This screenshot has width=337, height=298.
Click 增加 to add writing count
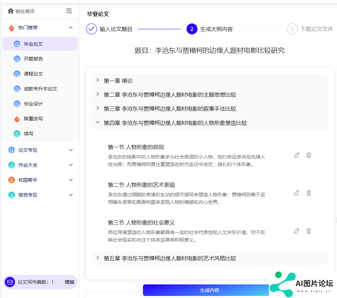pyautogui.click(x=69, y=282)
